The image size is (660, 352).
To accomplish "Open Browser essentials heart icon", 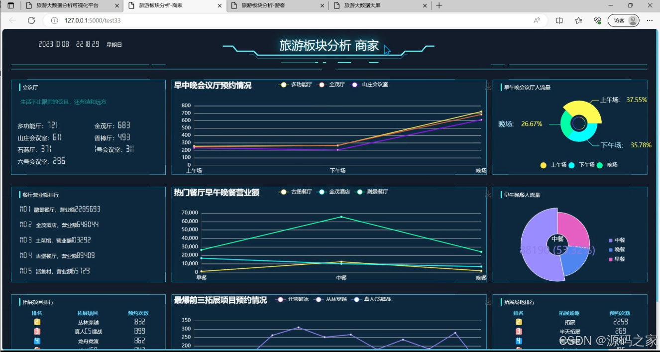I will coord(597,20).
